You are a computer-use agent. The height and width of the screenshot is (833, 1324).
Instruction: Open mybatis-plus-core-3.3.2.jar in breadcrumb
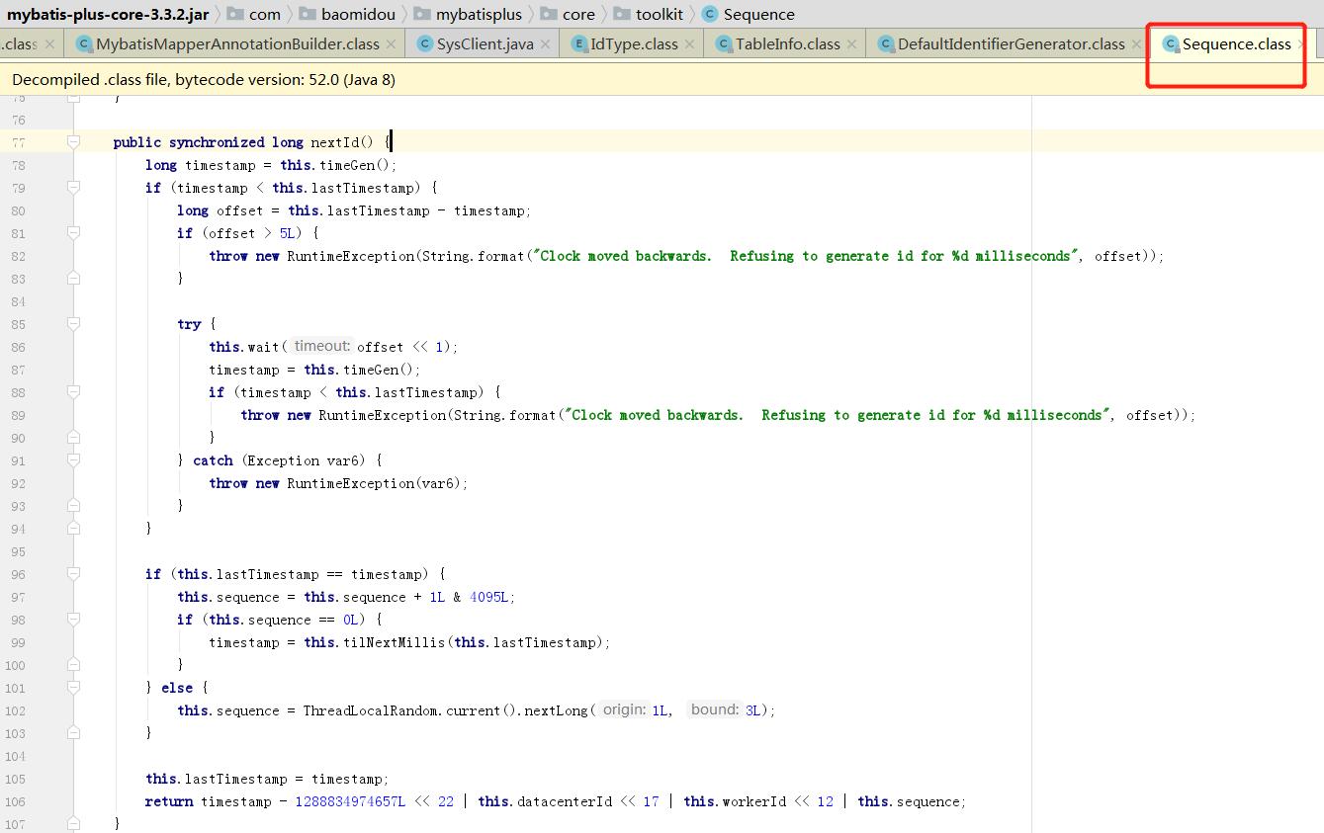[108, 14]
